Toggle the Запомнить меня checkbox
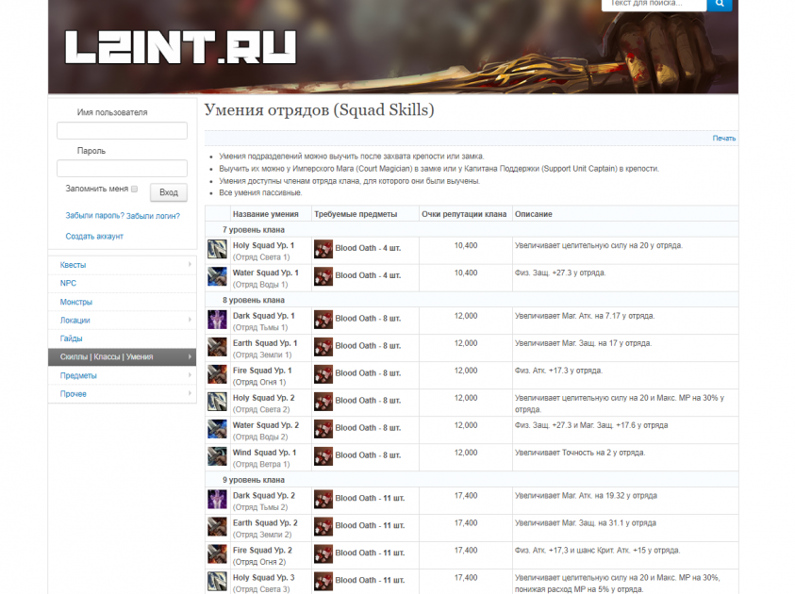Image resolution: width=795 pixels, height=594 pixels. pyautogui.click(x=134, y=190)
